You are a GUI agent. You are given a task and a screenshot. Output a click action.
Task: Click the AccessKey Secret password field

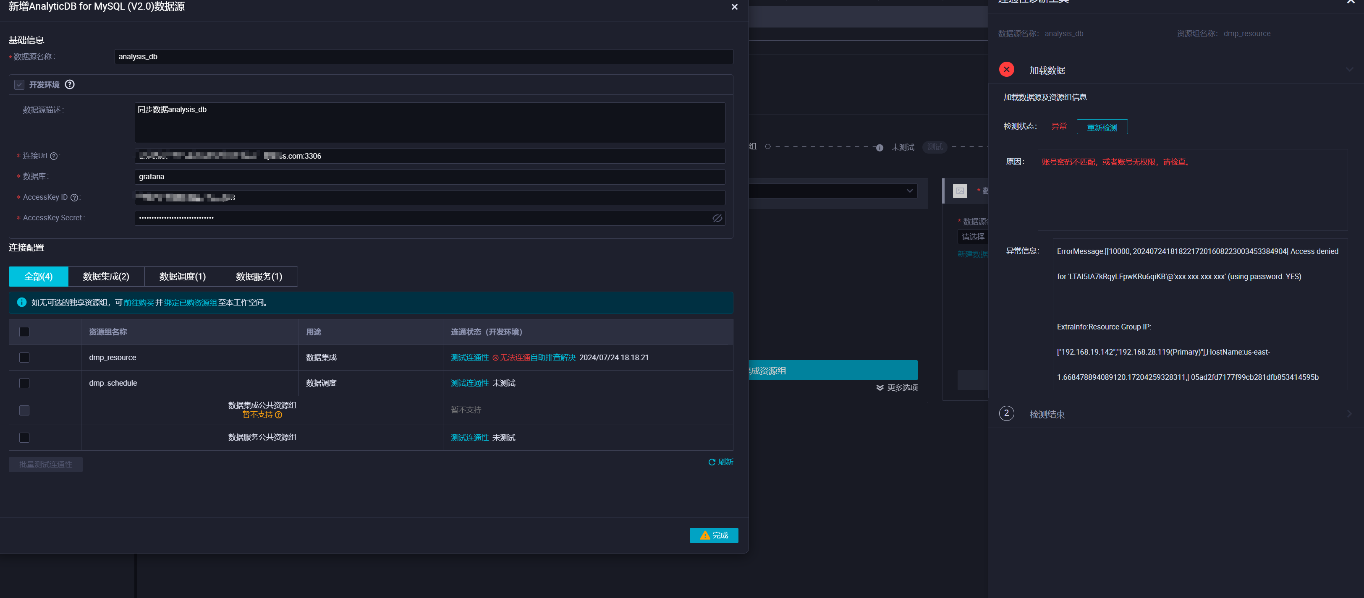click(x=430, y=218)
